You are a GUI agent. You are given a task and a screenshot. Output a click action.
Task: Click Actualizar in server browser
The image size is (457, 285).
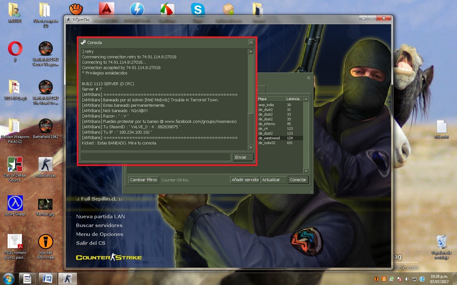click(274, 180)
